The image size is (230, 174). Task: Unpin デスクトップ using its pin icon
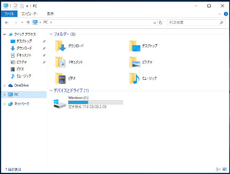click(44, 41)
